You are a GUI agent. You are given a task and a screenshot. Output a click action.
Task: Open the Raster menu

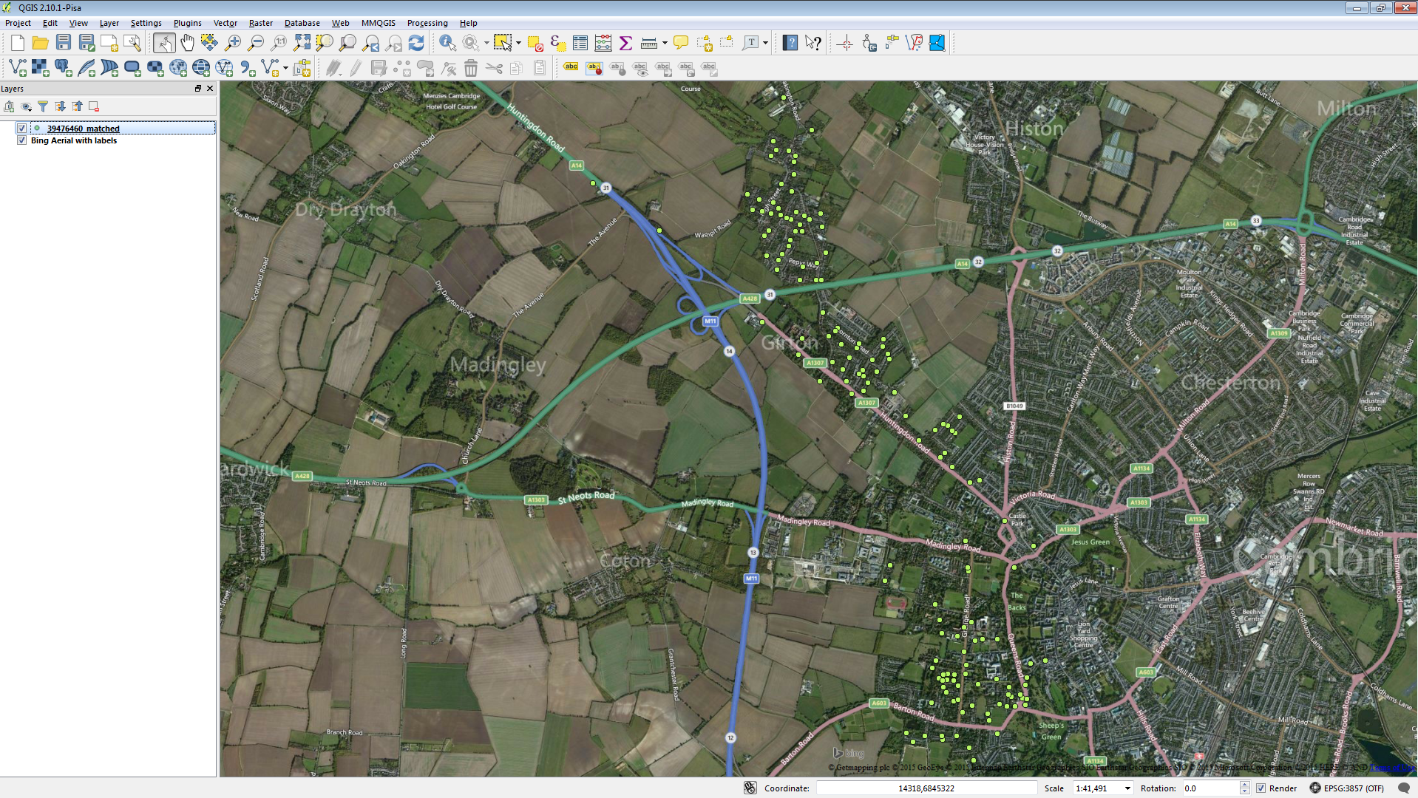point(261,23)
